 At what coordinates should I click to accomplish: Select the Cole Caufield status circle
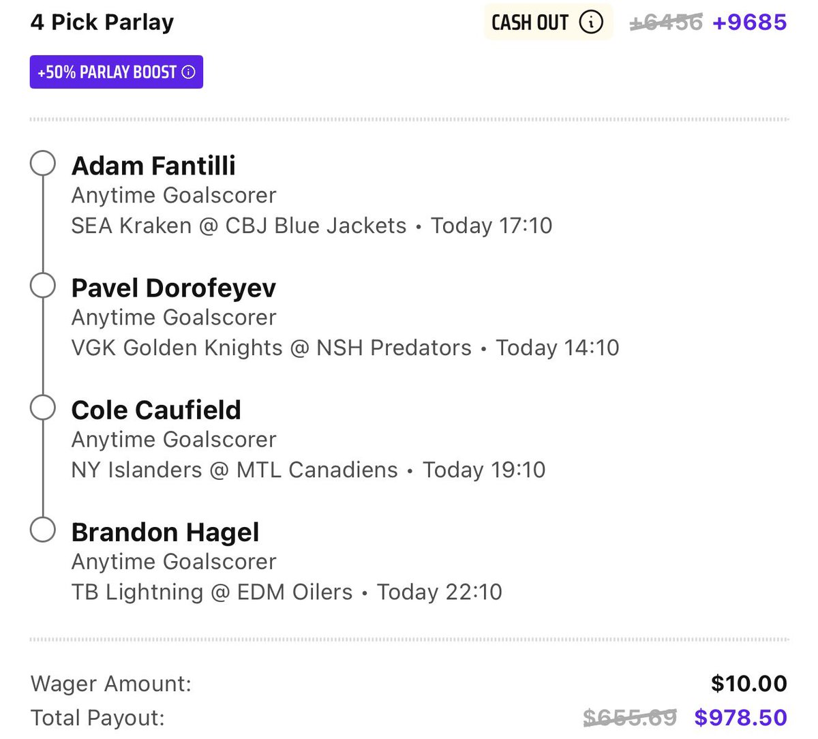[x=43, y=408]
